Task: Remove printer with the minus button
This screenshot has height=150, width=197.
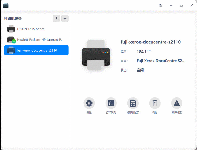Action: pyautogui.click(x=65, y=18)
